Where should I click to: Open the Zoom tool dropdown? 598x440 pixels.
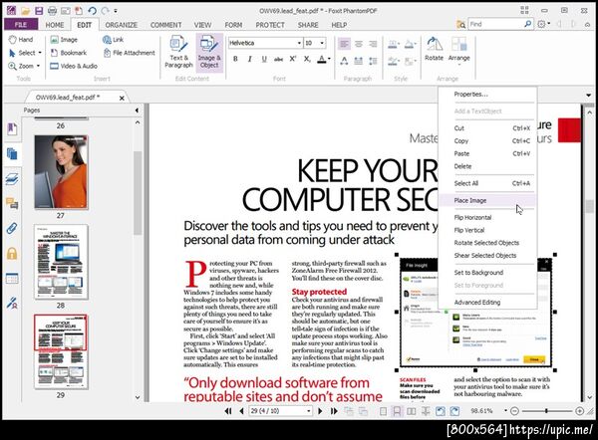coord(38,66)
